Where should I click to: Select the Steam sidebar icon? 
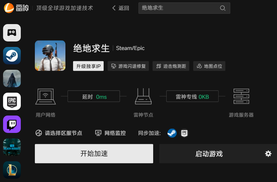coord(12,55)
